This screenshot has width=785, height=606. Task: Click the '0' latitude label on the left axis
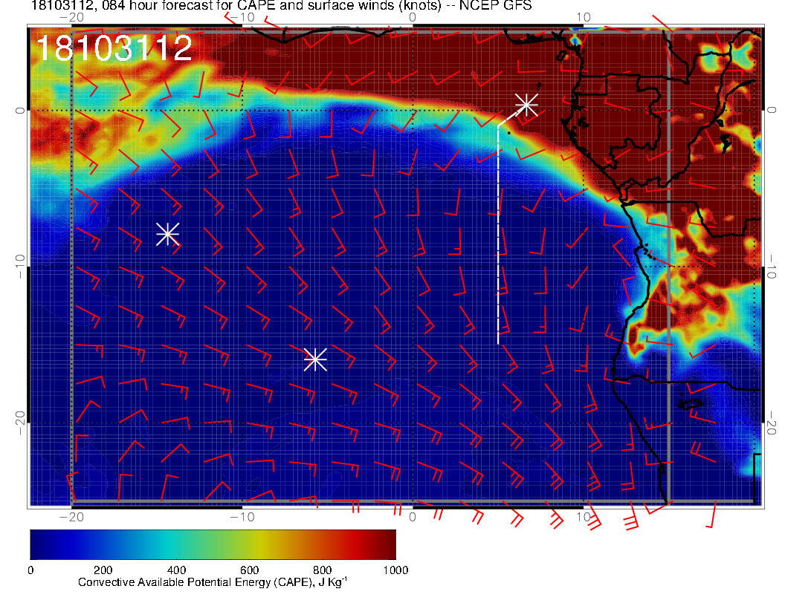(x=20, y=111)
